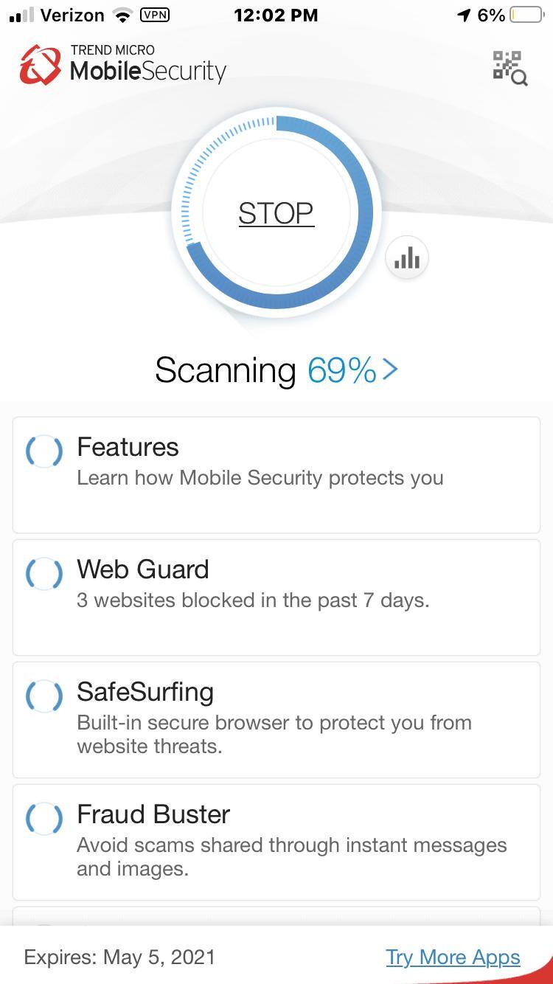The image size is (553, 984).
Task: Tap the Trend Micro logo icon
Action: [x=40, y=65]
